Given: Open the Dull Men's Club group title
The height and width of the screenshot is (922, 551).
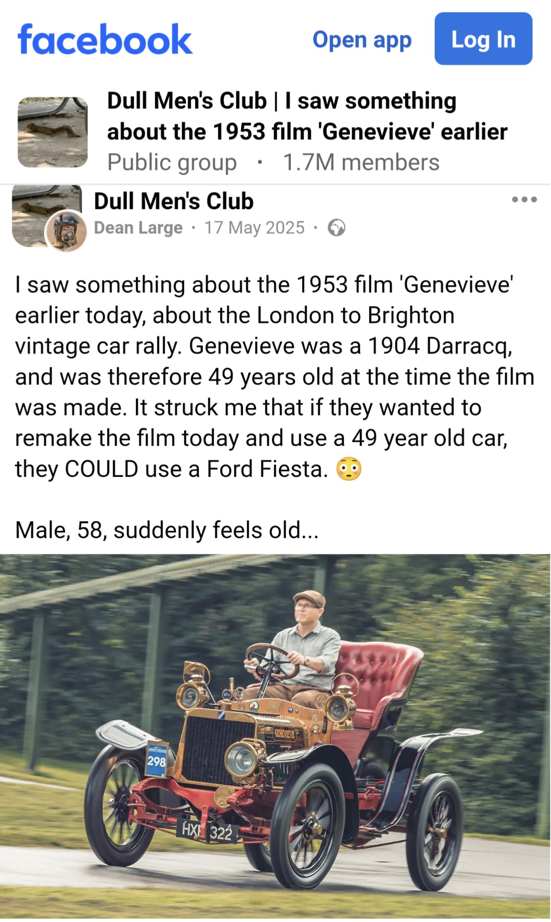Looking at the screenshot, I should tap(307, 116).
